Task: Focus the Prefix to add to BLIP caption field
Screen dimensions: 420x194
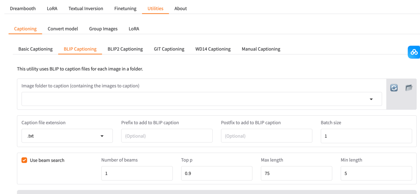Action: pos(167,136)
